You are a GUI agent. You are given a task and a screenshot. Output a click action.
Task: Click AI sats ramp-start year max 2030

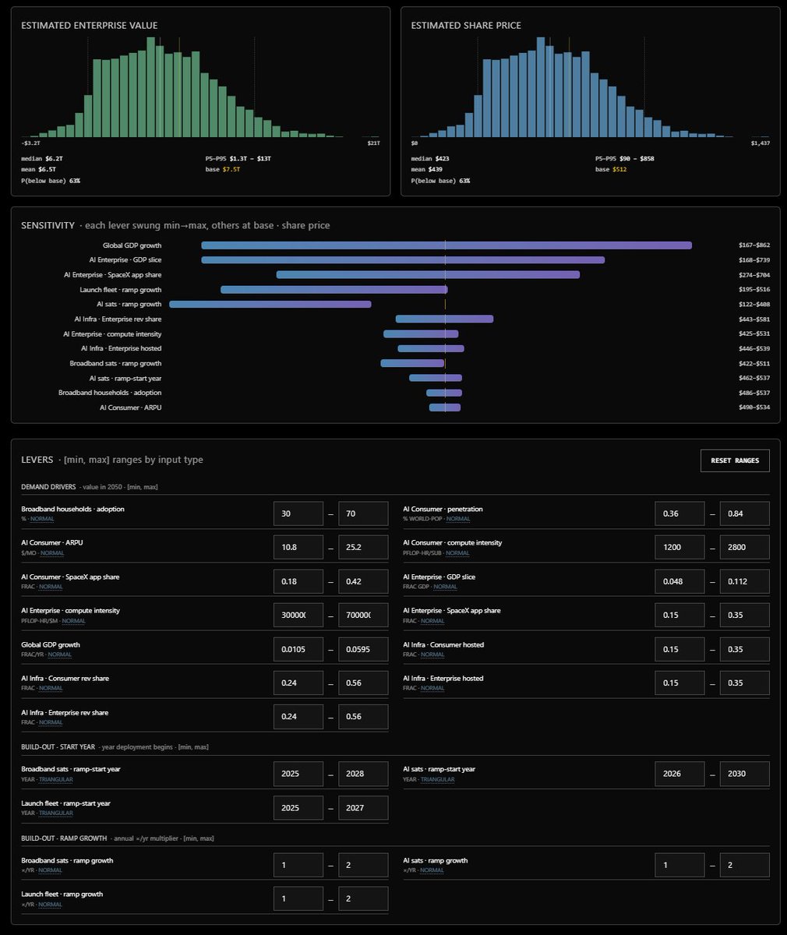tap(745, 774)
